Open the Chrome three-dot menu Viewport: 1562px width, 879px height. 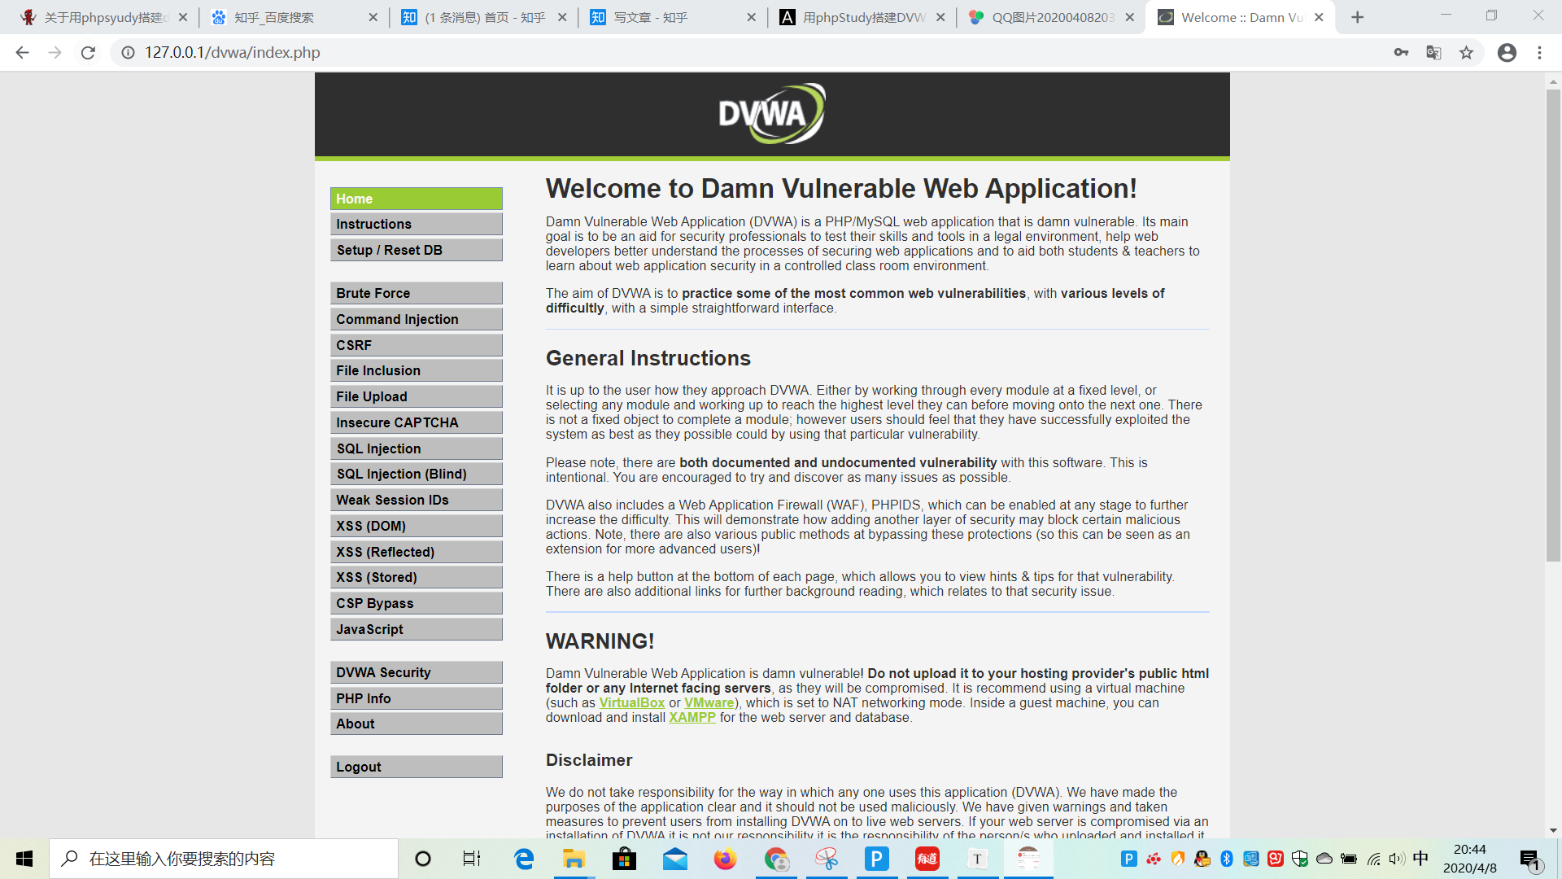tap(1539, 53)
